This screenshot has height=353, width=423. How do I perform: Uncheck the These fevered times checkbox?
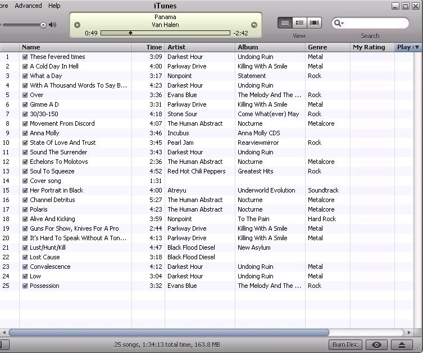(x=25, y=57)
